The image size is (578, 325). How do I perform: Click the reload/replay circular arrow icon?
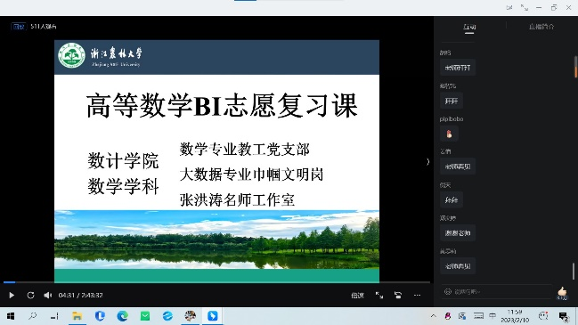tap(30, 295)
